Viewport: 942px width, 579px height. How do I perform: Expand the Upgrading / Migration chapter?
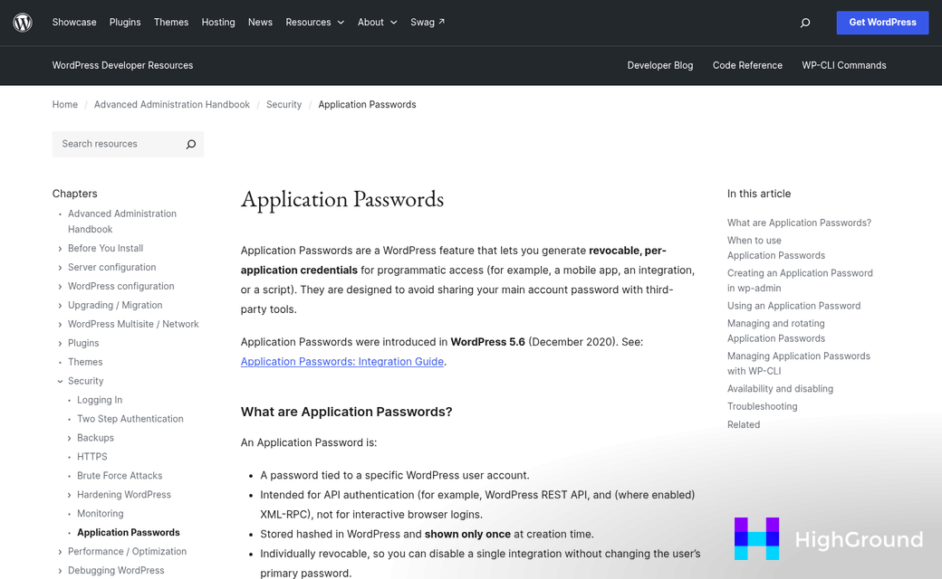pyautogui.click(x=60, y=306)
